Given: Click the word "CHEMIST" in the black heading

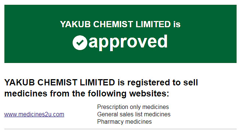Looking at the screenshot, I should pyautogui.click(x=57, y=82).
